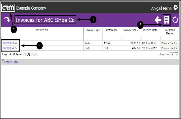
Task: Sort by Invoice Value column header
Action: (x=131, y=30)
